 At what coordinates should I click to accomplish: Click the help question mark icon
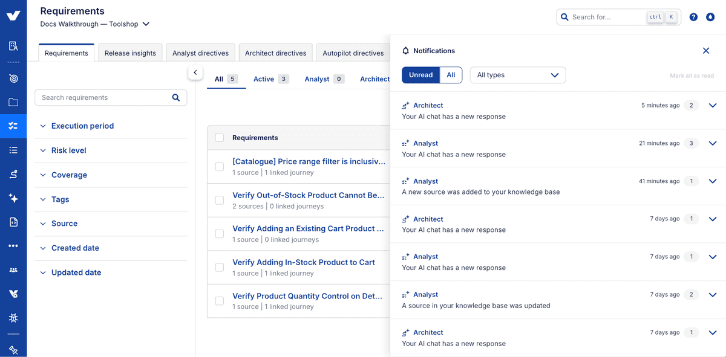pyautogui.click(x=693, y=17)
